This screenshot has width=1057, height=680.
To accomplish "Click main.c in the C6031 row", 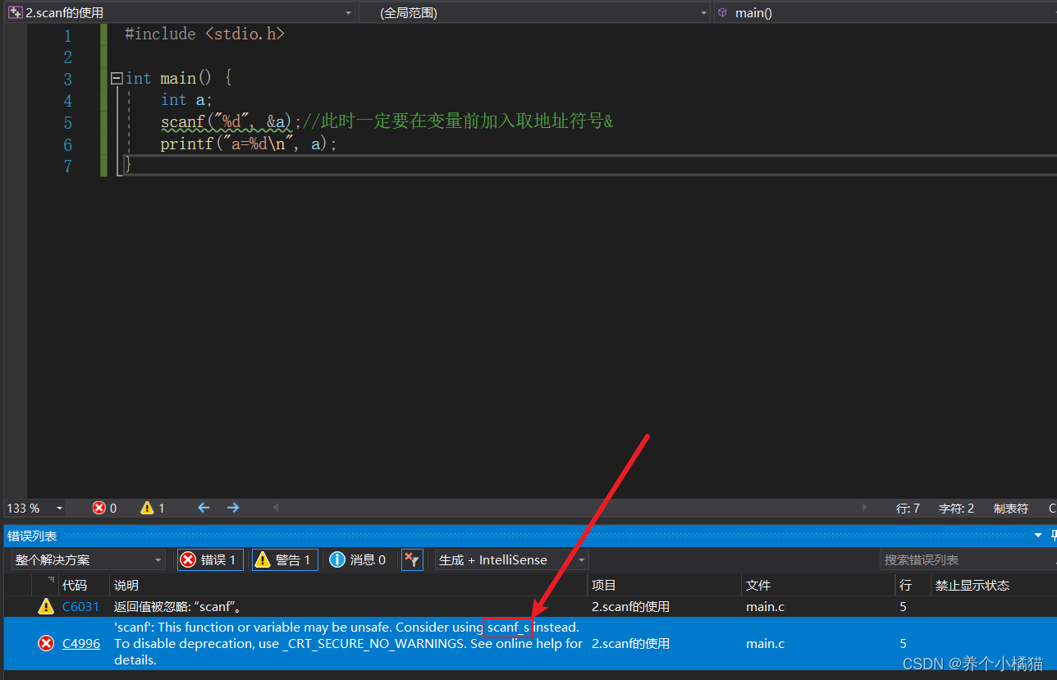I will (765, 607).
